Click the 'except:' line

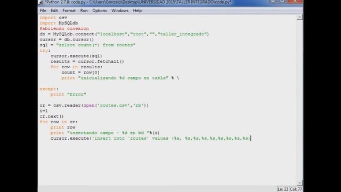click(x=49, y=89)
